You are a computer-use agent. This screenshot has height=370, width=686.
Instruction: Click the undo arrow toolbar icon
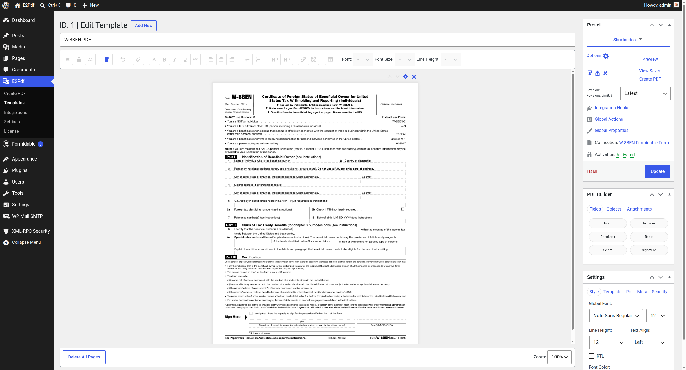coord(123,59)
